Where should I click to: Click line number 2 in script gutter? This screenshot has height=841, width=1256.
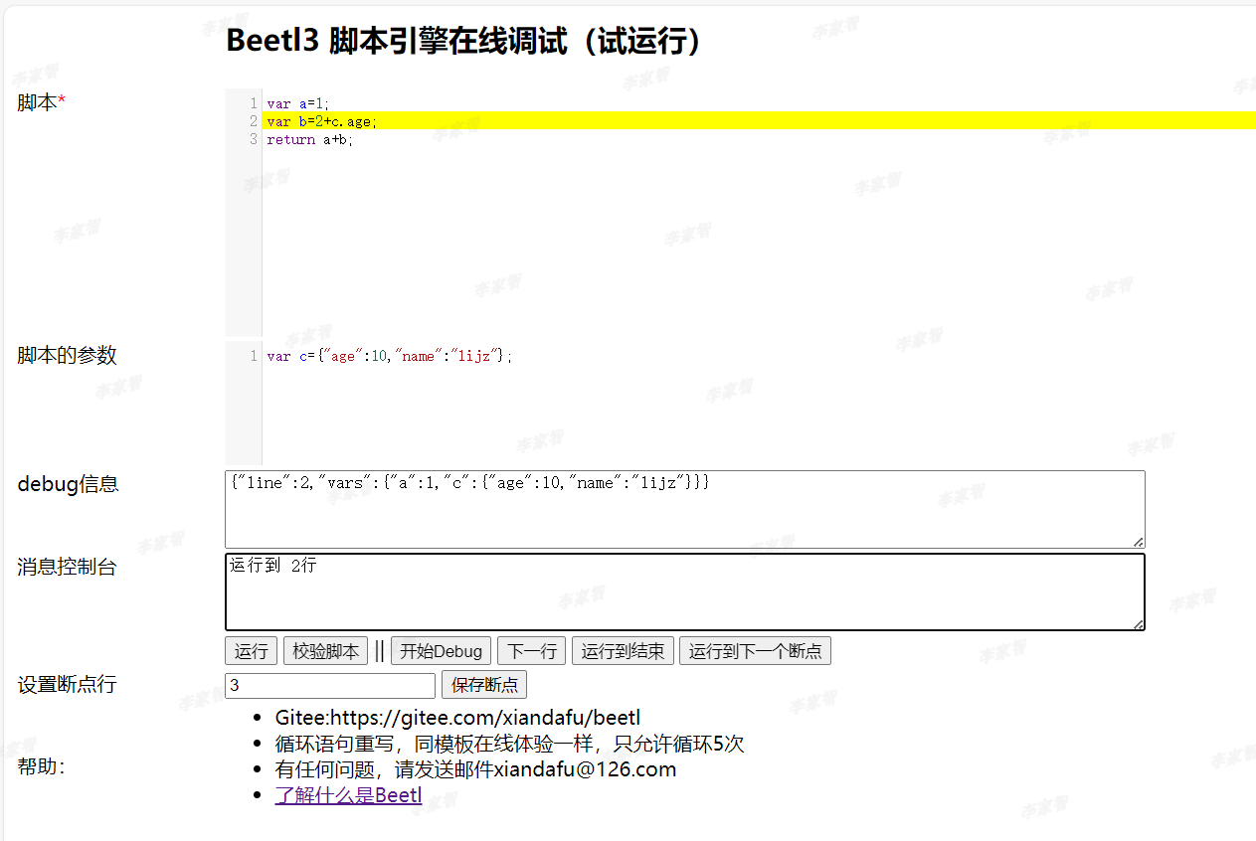pyautogui.click(x=255, y=121)
